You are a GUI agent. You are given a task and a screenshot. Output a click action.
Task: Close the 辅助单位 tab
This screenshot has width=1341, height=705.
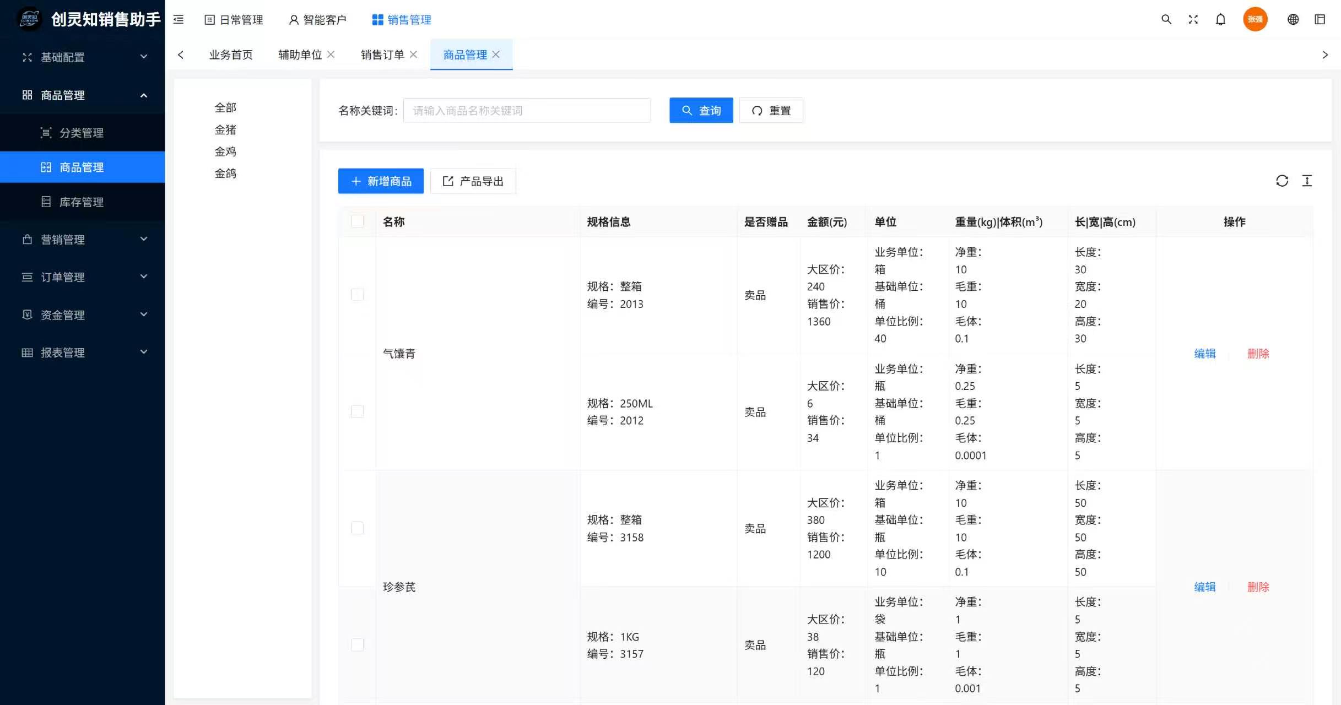click(331, 55)
